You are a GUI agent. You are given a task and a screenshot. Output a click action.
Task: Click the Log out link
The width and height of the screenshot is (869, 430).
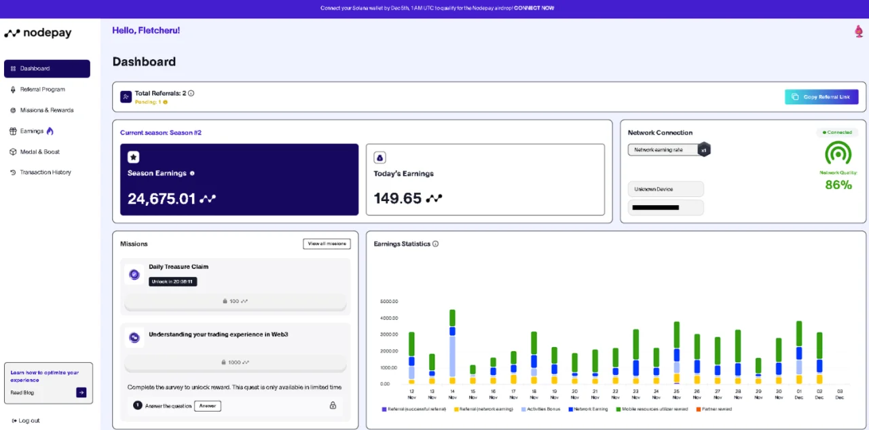point(26,420)
